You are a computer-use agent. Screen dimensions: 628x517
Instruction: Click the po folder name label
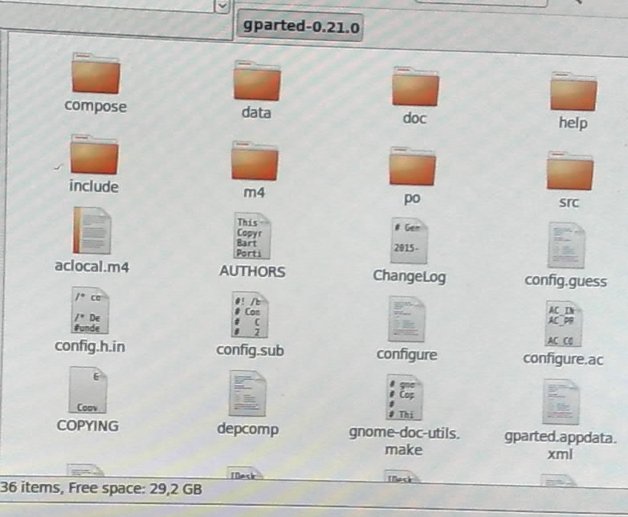(x=412, y=198)
